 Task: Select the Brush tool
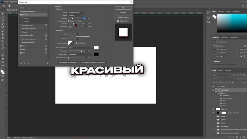(3, 31)
